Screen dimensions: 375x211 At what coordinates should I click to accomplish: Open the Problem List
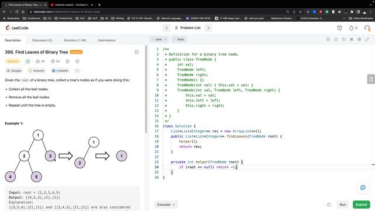pyautogui.click(x=187, y=28)
